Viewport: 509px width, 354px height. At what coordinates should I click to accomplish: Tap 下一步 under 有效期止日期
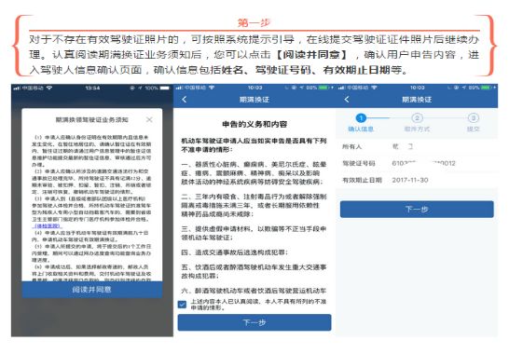click(x=417, y=210)
